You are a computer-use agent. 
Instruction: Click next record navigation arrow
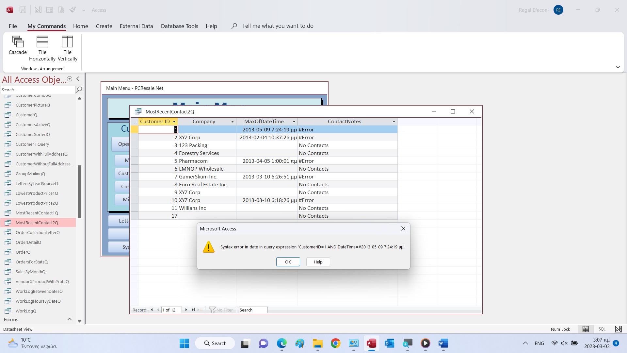186,310
